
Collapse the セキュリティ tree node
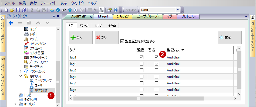21,76
